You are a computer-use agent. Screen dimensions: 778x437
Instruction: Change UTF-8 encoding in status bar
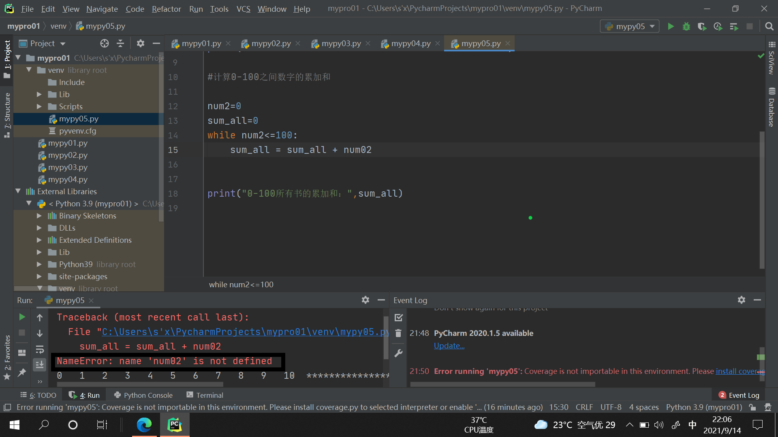tap(611, 407)
